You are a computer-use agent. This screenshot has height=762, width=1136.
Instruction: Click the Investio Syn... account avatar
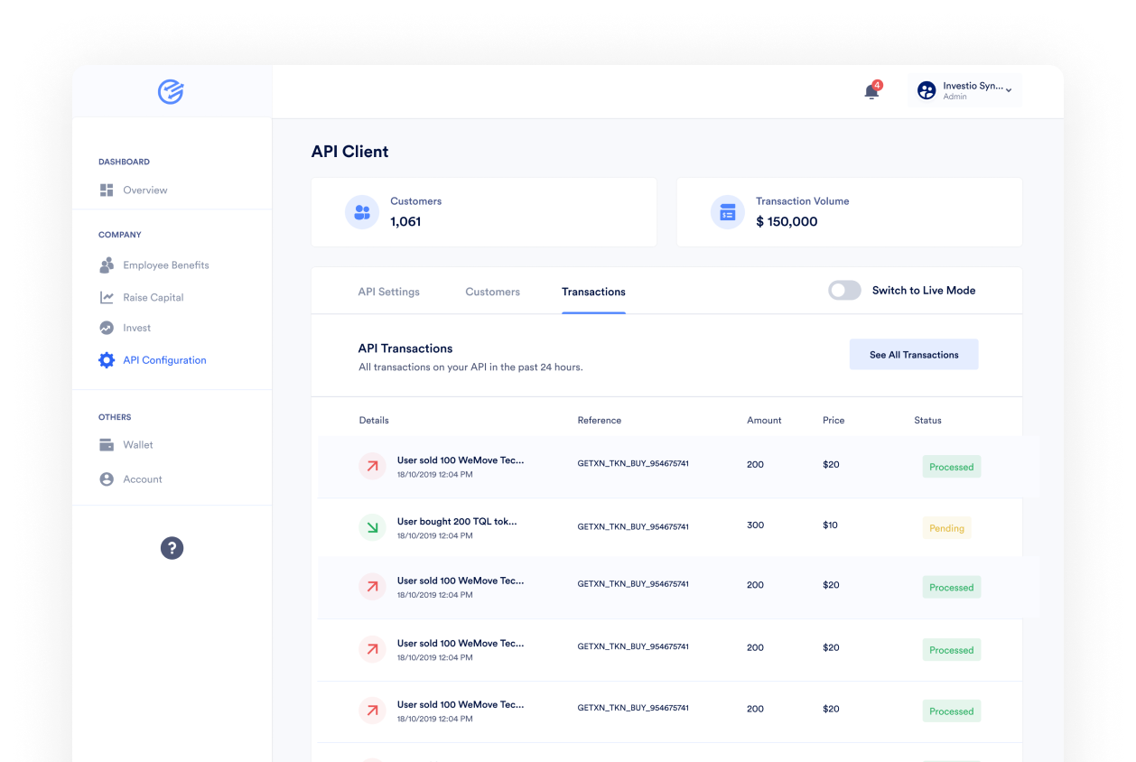tap(926, 90)
